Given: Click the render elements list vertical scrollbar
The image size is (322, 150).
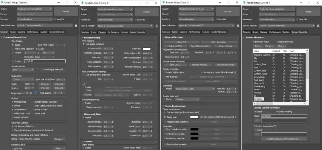Looking at the screenshot, I should [x=307, y=75].
